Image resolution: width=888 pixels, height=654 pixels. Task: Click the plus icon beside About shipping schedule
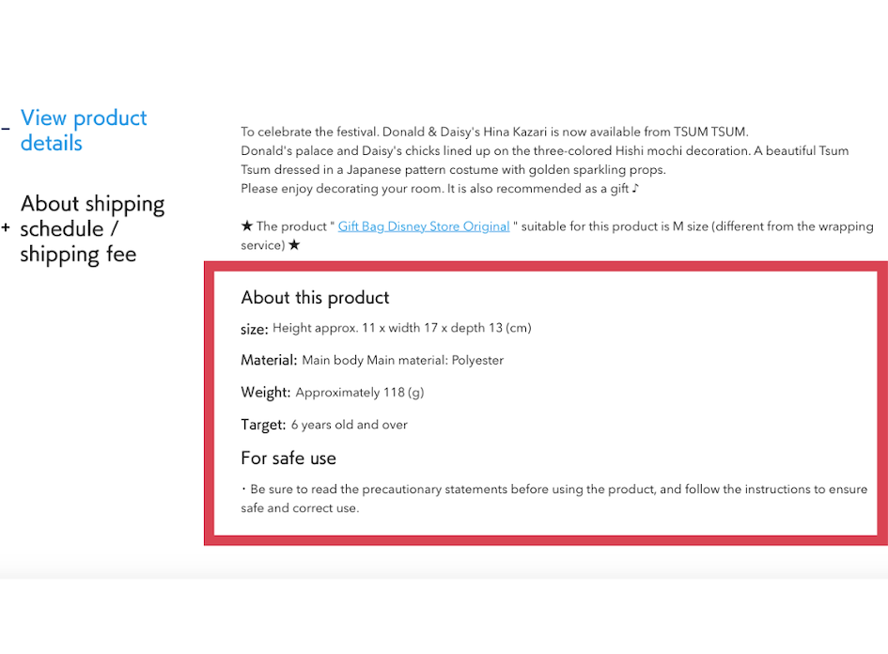6,227
